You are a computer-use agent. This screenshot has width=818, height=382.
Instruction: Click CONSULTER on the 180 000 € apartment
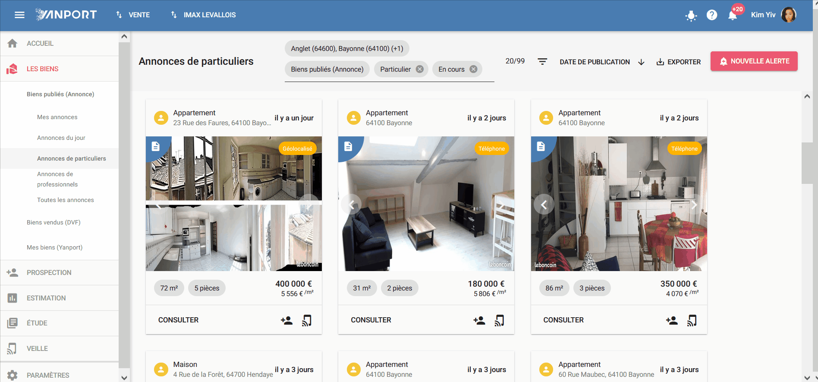pos(371,320)
